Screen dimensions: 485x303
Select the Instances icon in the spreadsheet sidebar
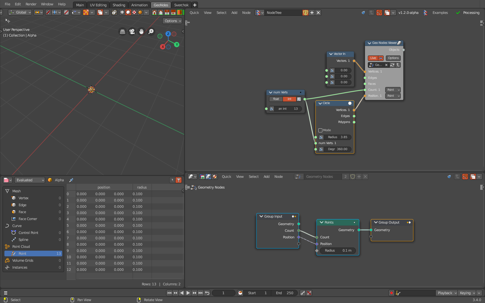coord(7,267)
